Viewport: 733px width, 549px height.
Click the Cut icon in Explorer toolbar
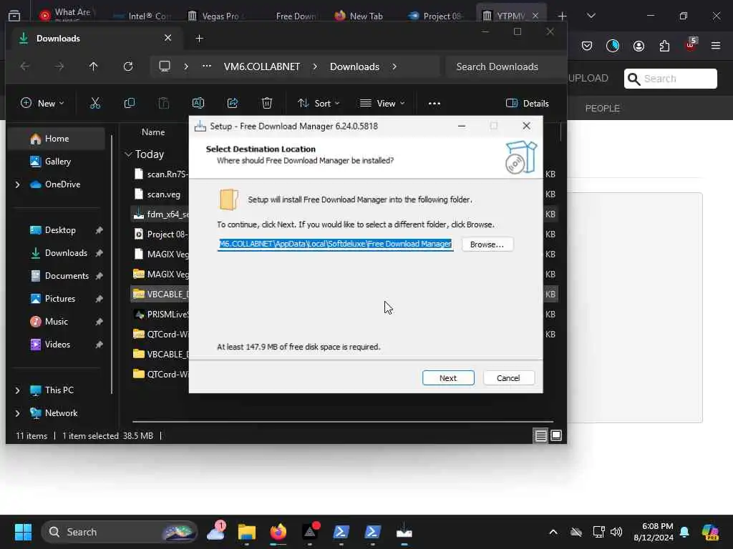pos(95,103)
